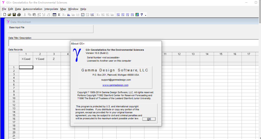Select column number 12 header
This screenshot has width=261, height=139.
(179, 54)
